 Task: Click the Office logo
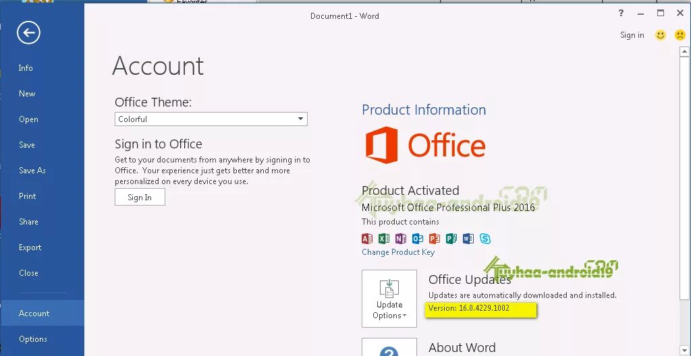click(x=425, y=145)
